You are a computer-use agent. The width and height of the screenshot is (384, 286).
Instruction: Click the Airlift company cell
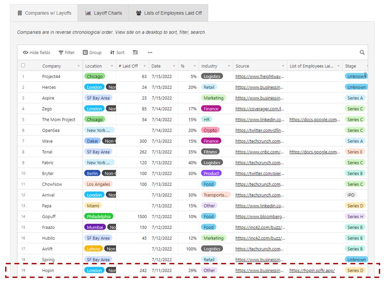(47, 248)
